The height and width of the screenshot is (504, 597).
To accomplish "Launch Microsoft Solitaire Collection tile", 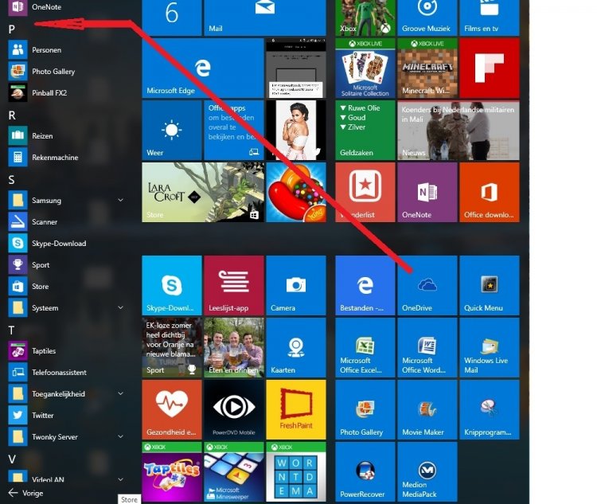I will 365,68.
